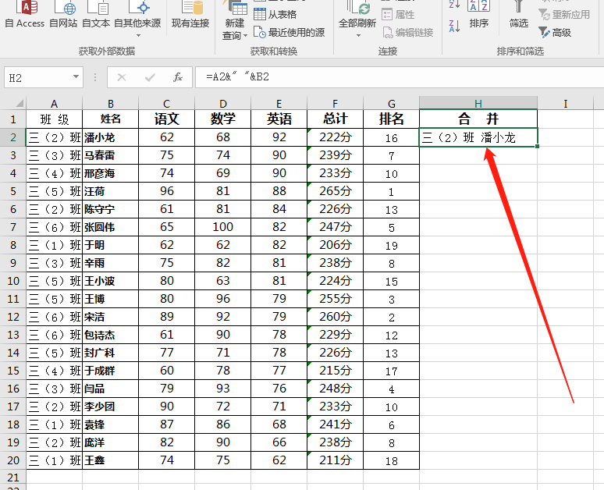Toggle 筛选 filter funnel

(x=518, y=16)
